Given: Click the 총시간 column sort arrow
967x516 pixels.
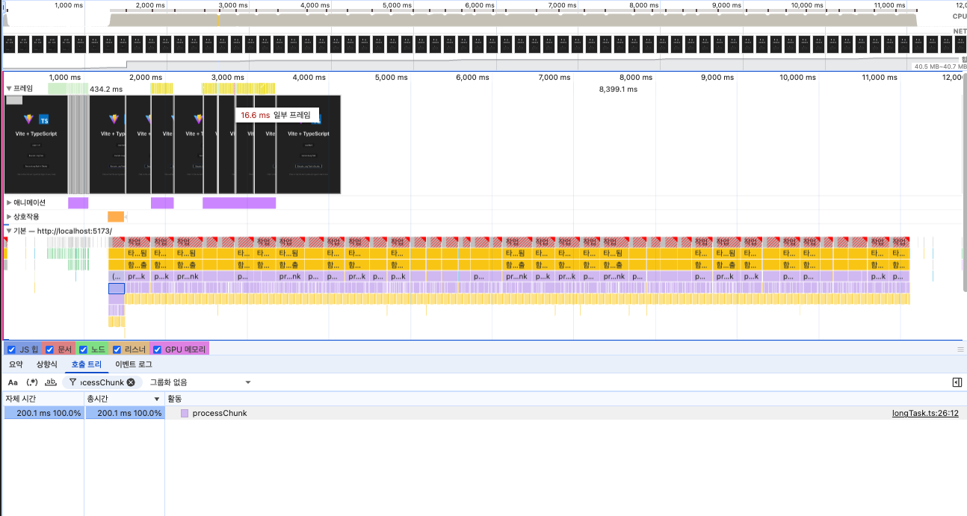Looking at the screenshot, I should (x=157, y=399).
